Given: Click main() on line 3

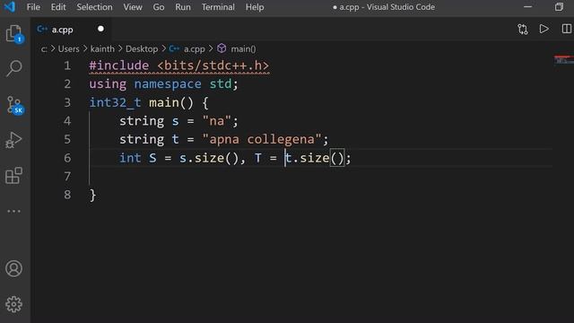Looking at the screenshot, I should coord(171,102).
